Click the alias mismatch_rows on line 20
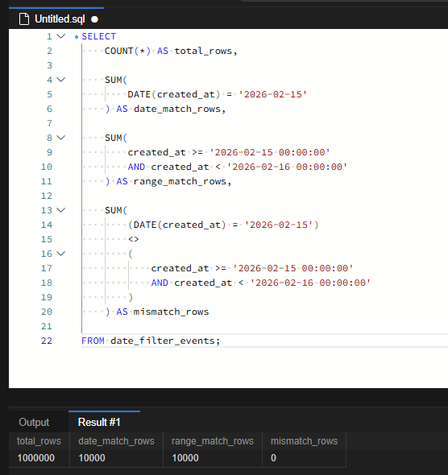Image resolution: width=448 pixels, height=475 pixels. point(172,312)
